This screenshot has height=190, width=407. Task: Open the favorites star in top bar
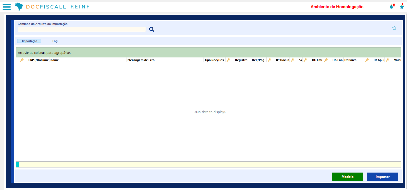point(402,7)
